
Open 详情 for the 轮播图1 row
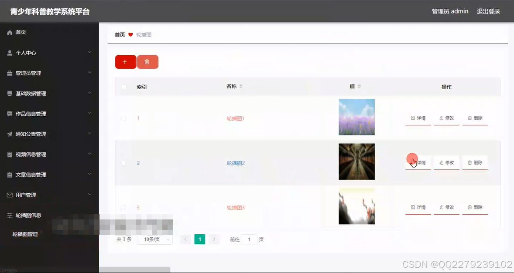418,118
